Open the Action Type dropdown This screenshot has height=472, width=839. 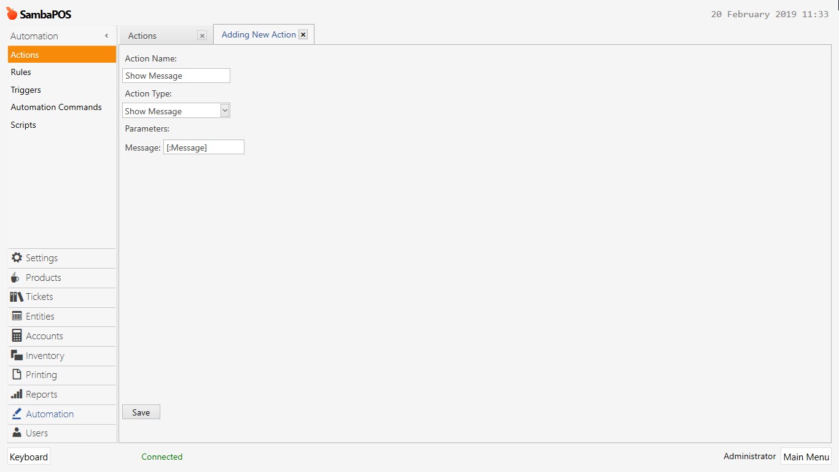[x=225, y=111]
